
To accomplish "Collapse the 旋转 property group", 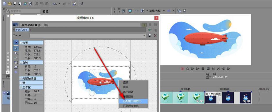I will click(x=21, y=63).
